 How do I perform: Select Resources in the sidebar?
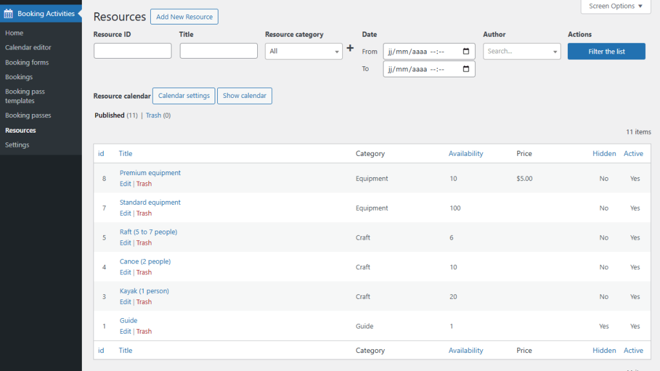click(21, 130)
